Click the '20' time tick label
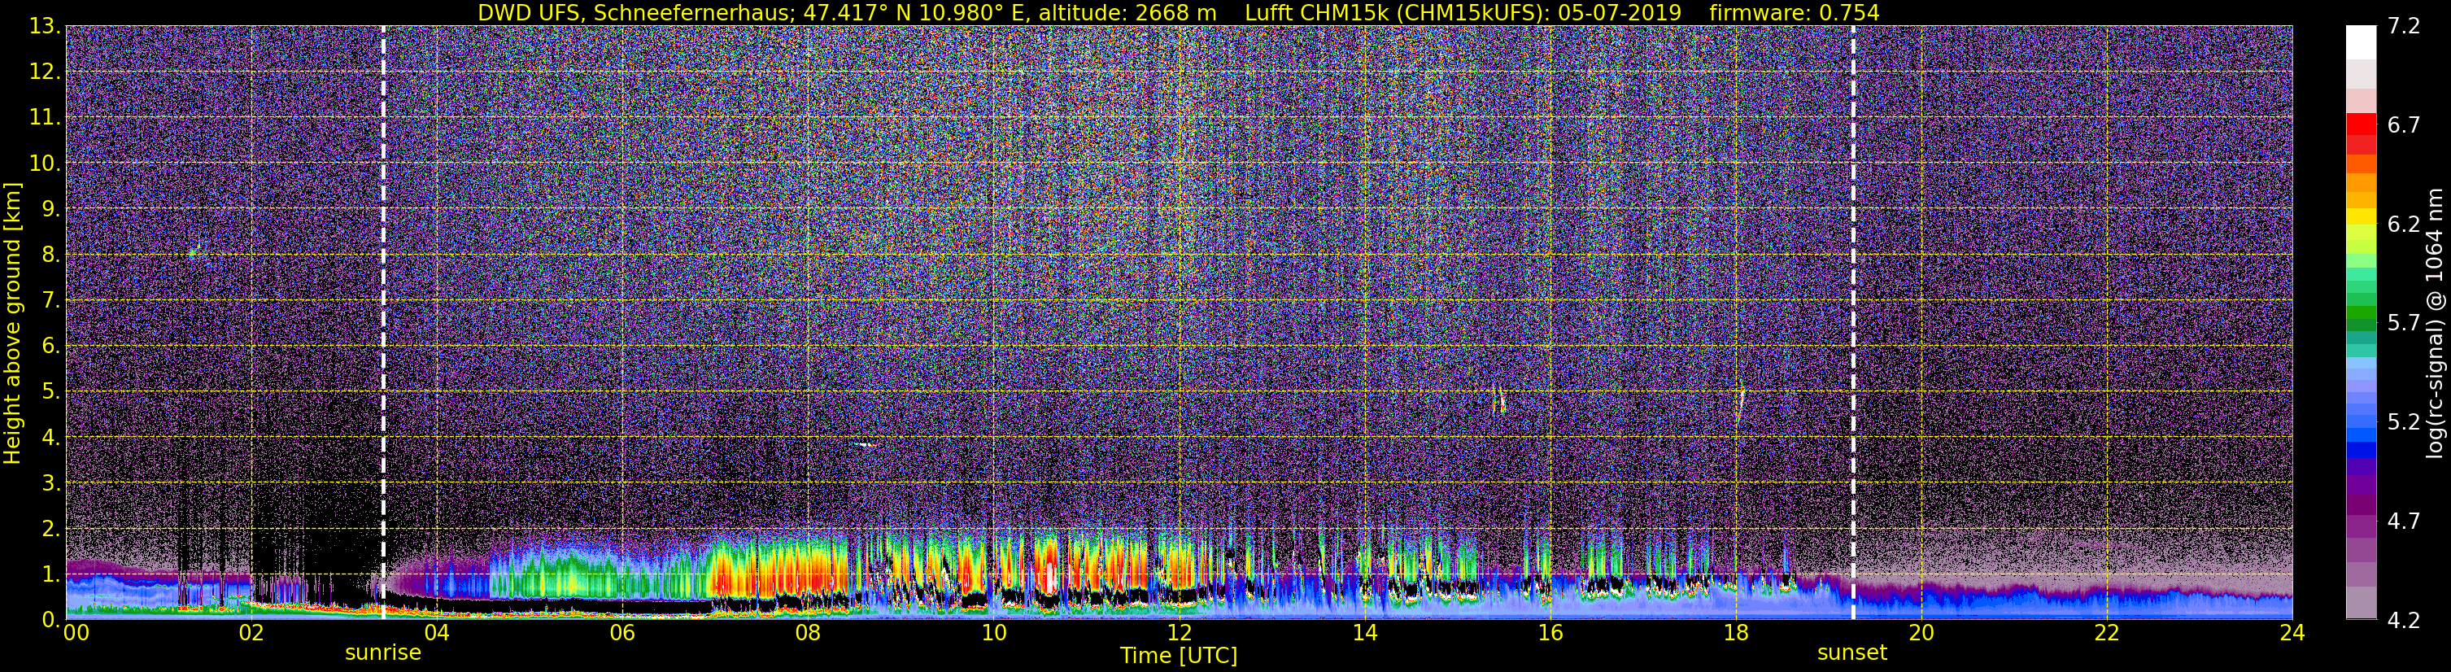 [1921, 634]
